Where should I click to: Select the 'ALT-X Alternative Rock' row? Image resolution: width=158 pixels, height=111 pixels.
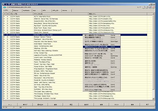coord(75,17)
